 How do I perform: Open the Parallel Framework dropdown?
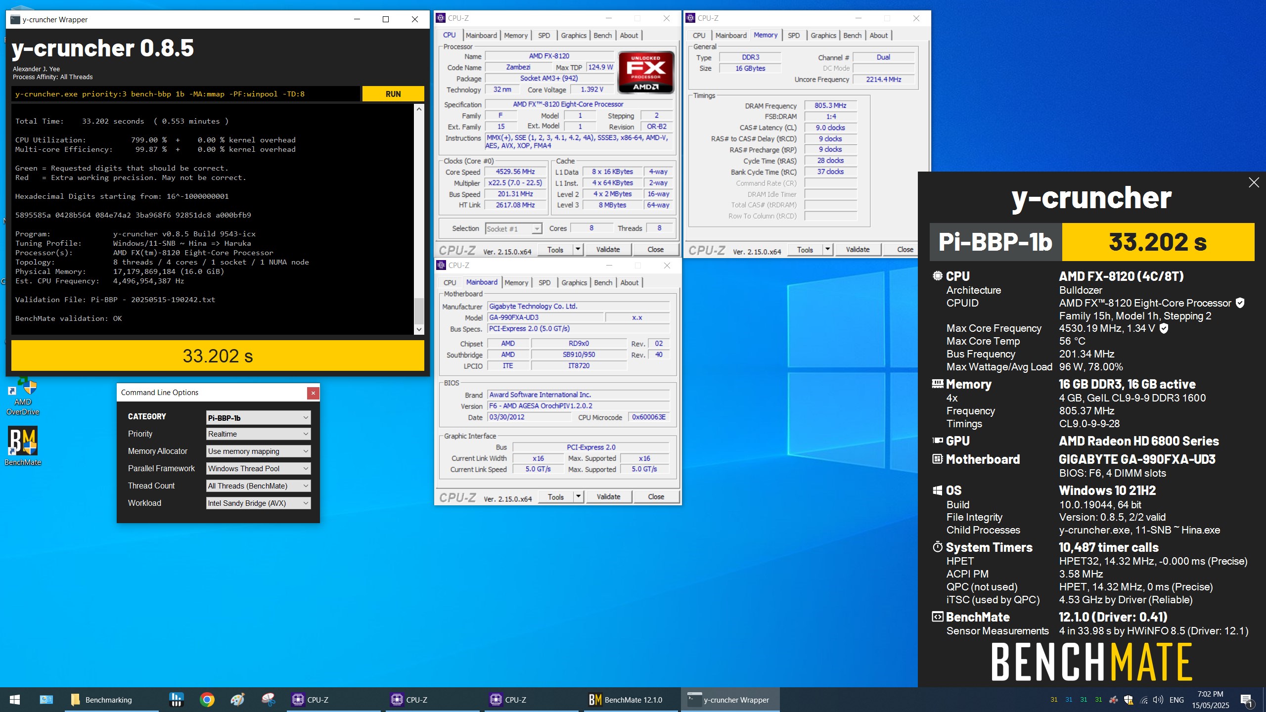click(258, 468)
